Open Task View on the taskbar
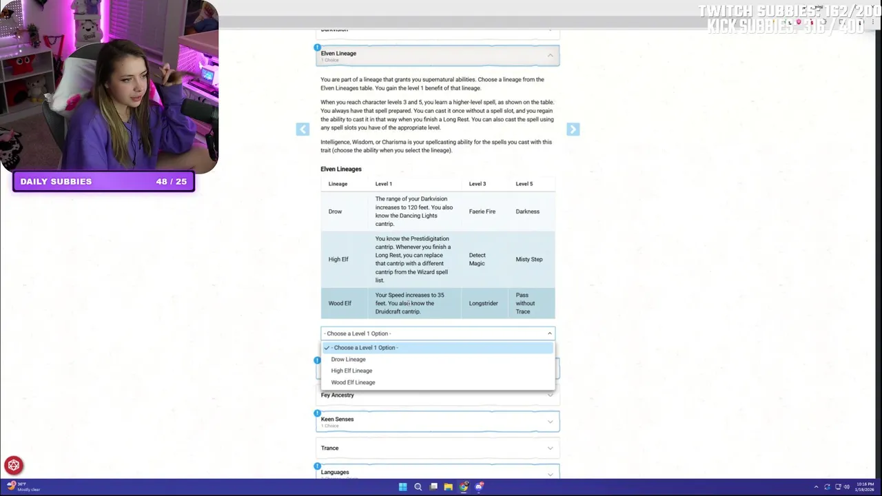The width and height of the screenshot is (882, 496). (433, 487)
